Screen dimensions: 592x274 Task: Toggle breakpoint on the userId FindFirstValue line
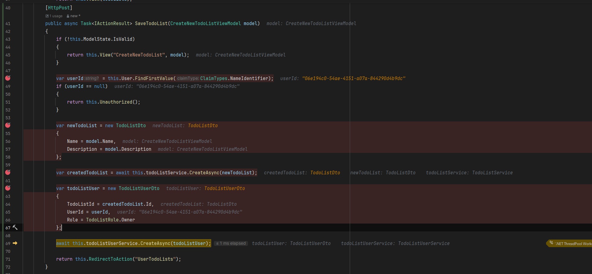click(x=8, y=78)
